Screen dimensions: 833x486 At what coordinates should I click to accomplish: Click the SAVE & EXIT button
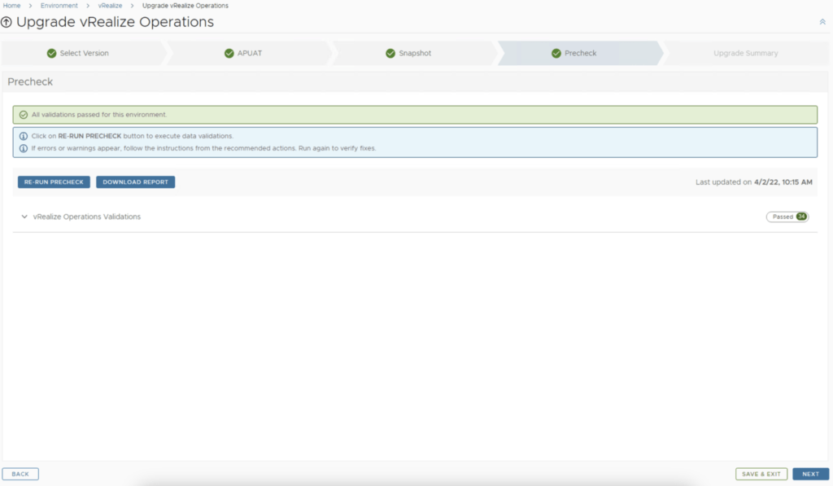point(761,474)
